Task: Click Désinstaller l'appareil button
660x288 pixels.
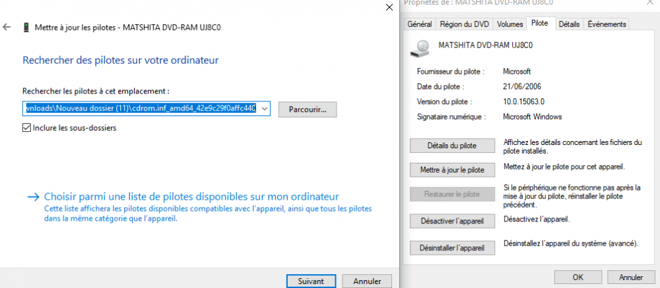Action: [452, 248]
